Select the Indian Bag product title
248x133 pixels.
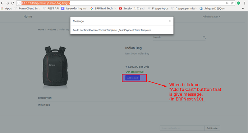pos(133,48)
